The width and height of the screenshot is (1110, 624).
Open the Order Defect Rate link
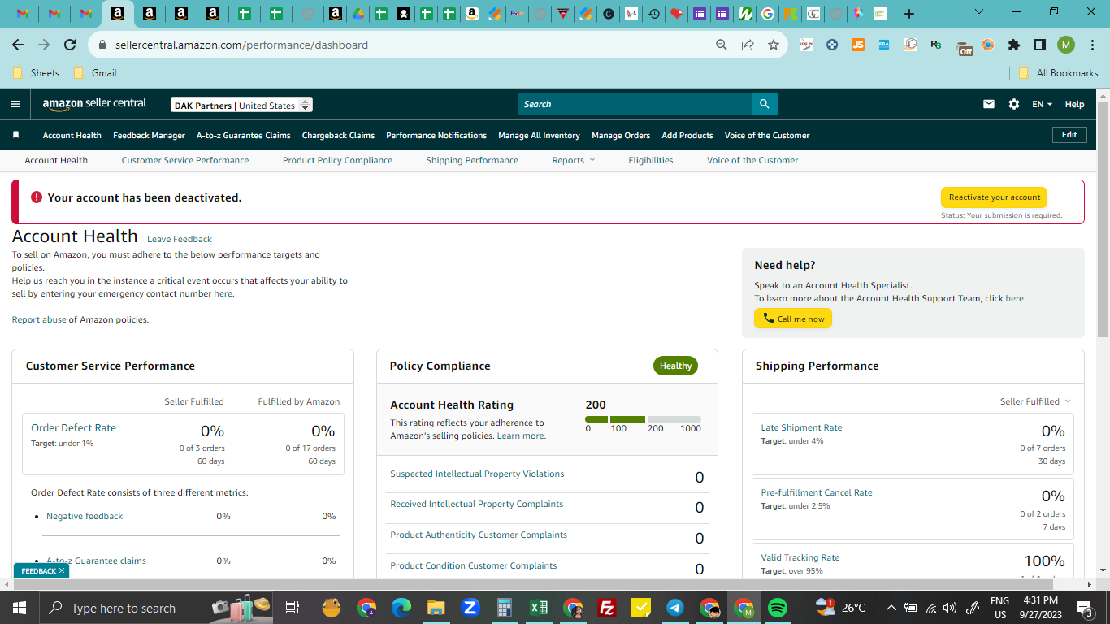coord(73,427)
